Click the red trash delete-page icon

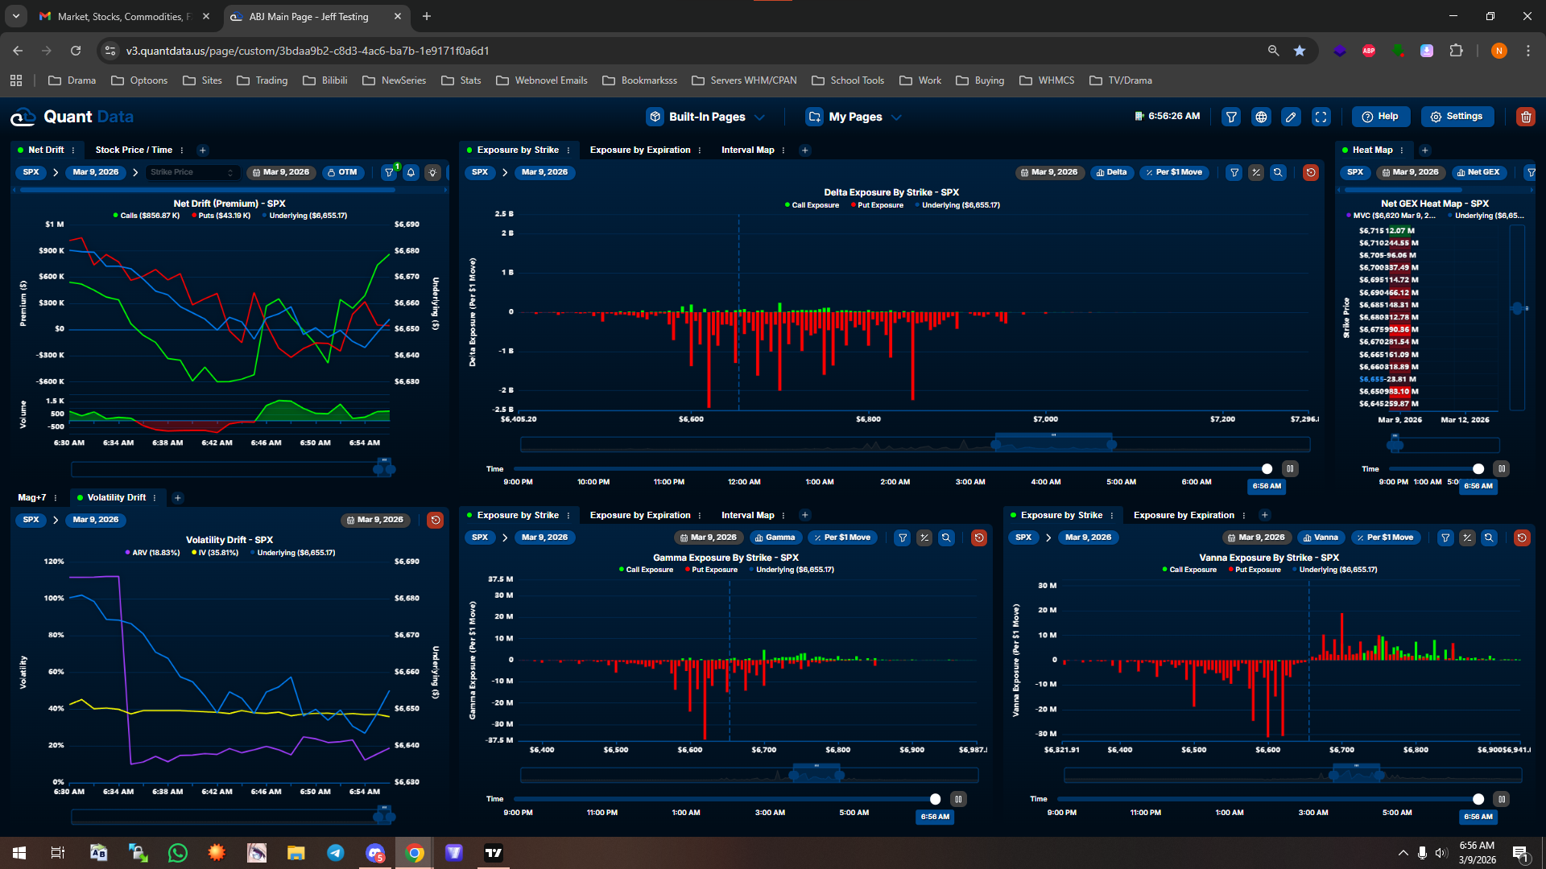tap(1525, 117)
